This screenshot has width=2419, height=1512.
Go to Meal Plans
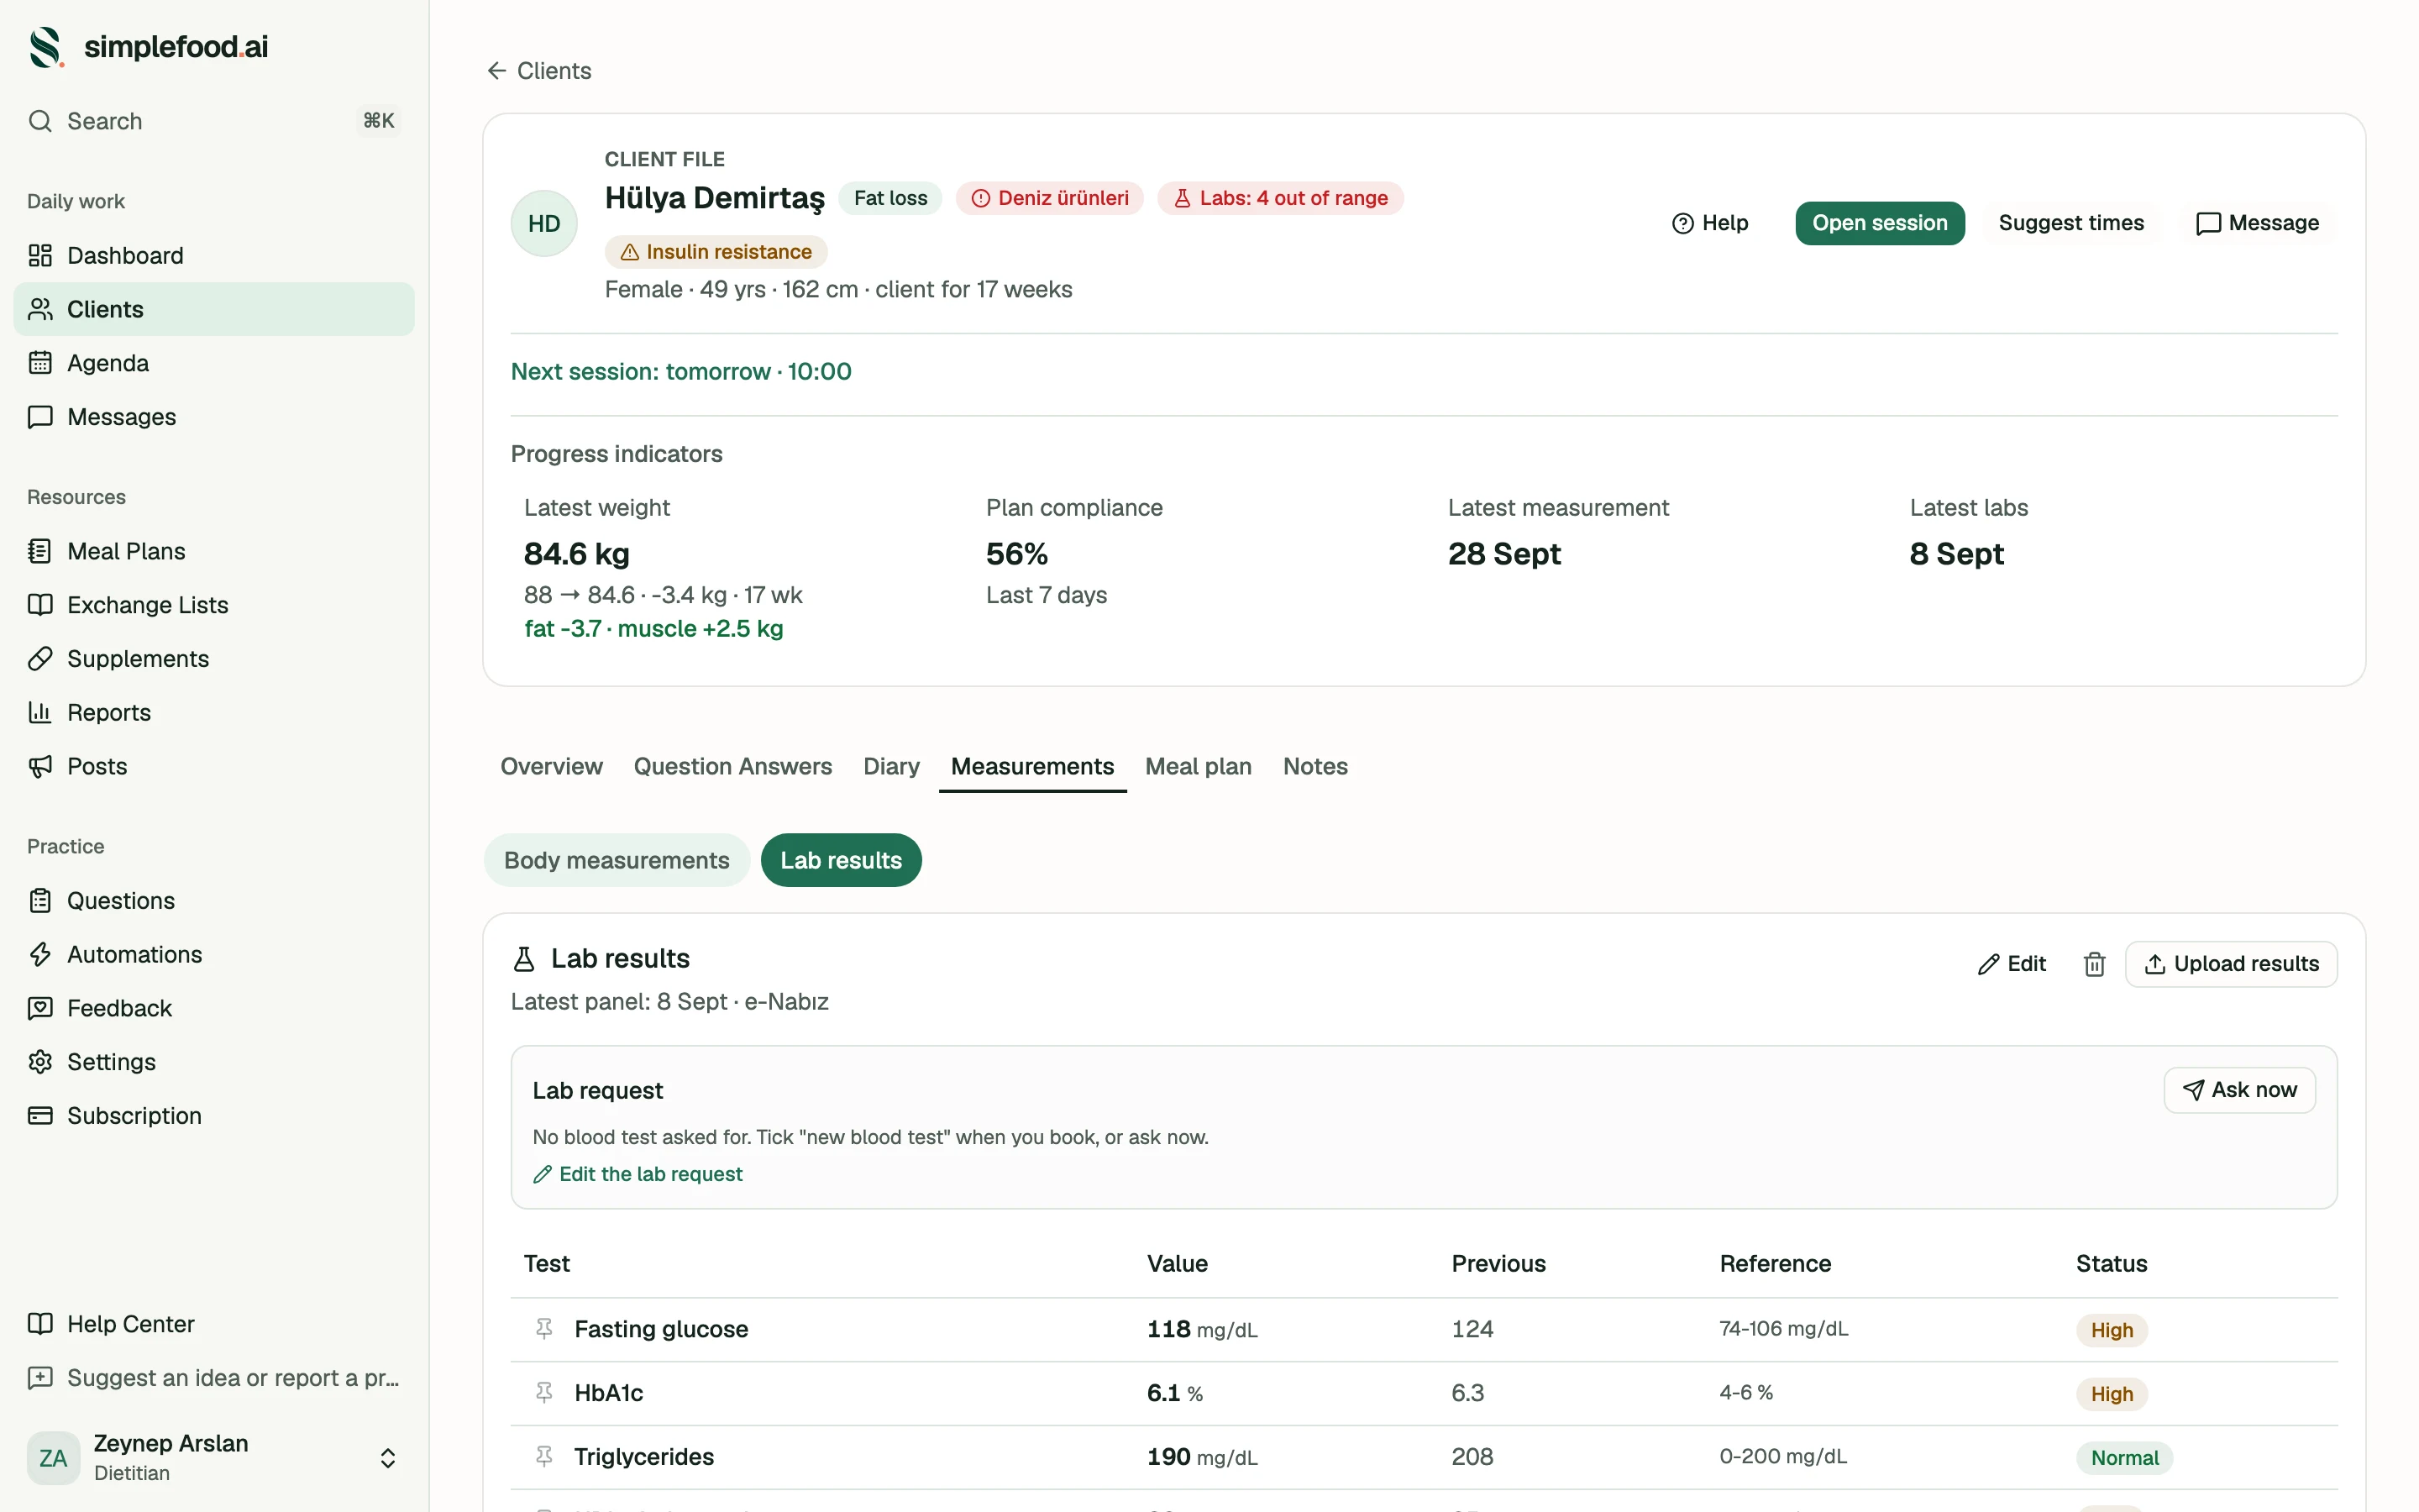click(214, 551)
